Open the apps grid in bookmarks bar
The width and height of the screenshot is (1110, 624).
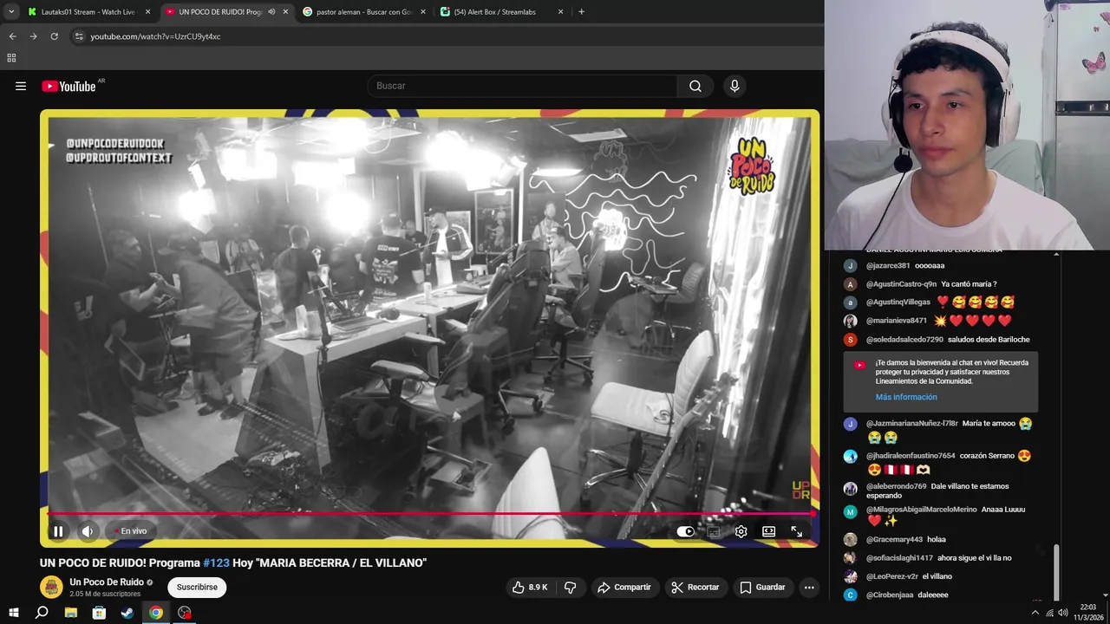pyautogui.click(x=11, y=58)
